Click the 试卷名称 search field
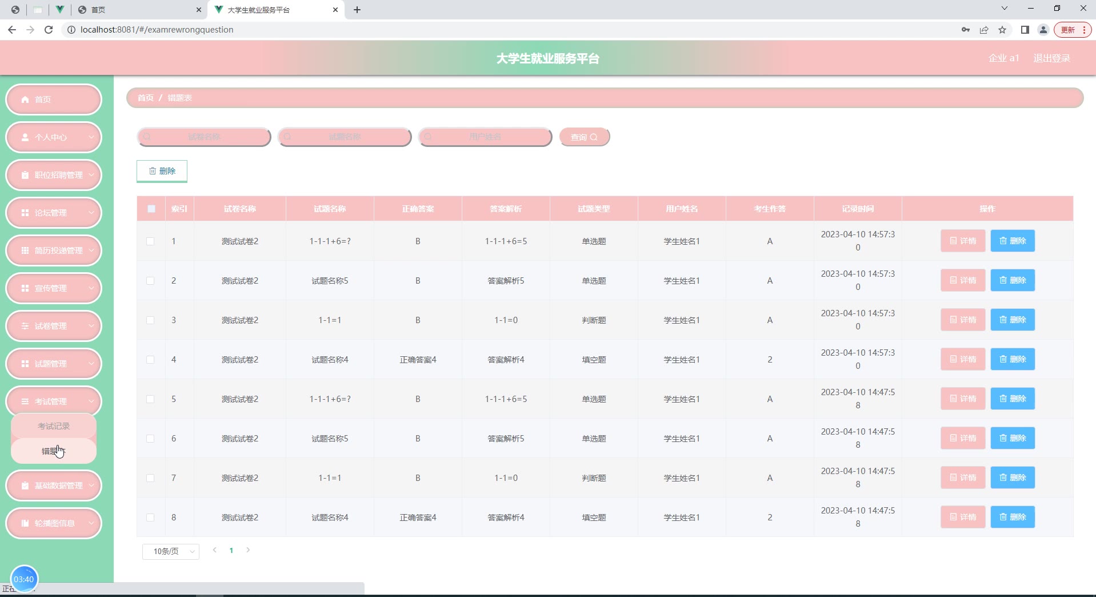This screenshot has width=1096, height=597. (204, 137)
